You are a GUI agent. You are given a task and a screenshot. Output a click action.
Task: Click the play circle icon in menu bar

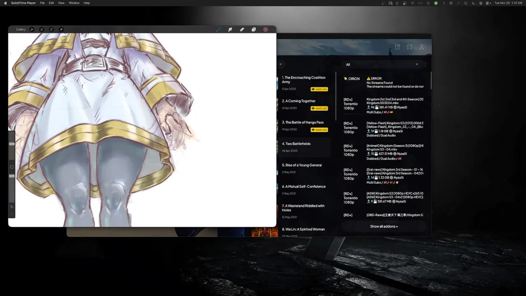(x=451, y=3)
